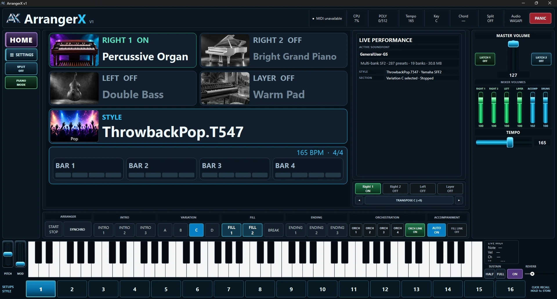Viewport: 557px width, 299px height.
Task: Click the Bright Grand Piano image
Action: click(225, 50)
